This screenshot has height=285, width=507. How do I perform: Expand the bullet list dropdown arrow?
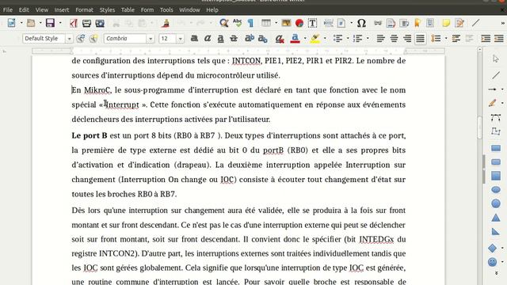348,39
